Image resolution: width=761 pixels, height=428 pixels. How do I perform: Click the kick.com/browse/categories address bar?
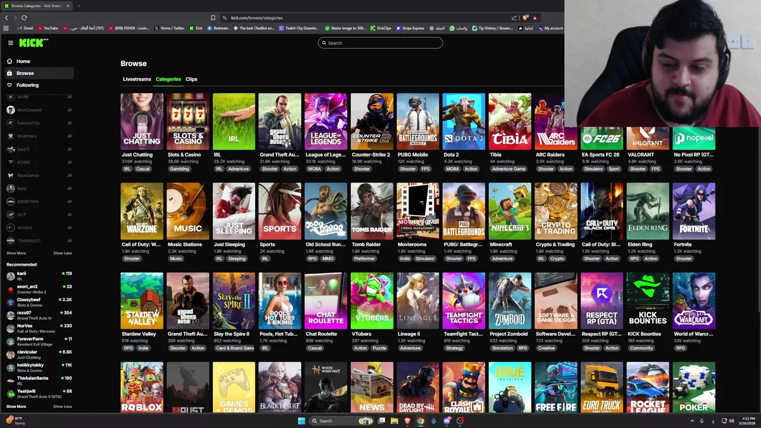(257, 18)
